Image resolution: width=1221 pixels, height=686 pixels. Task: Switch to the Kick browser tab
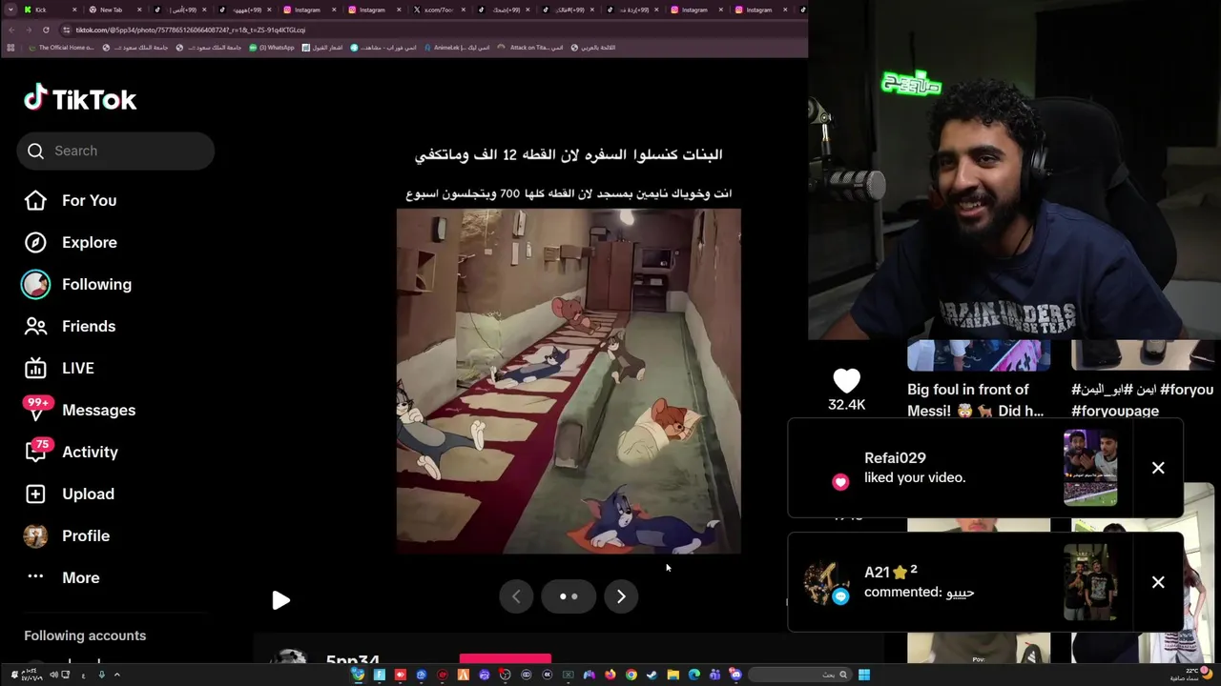[48, 10]
